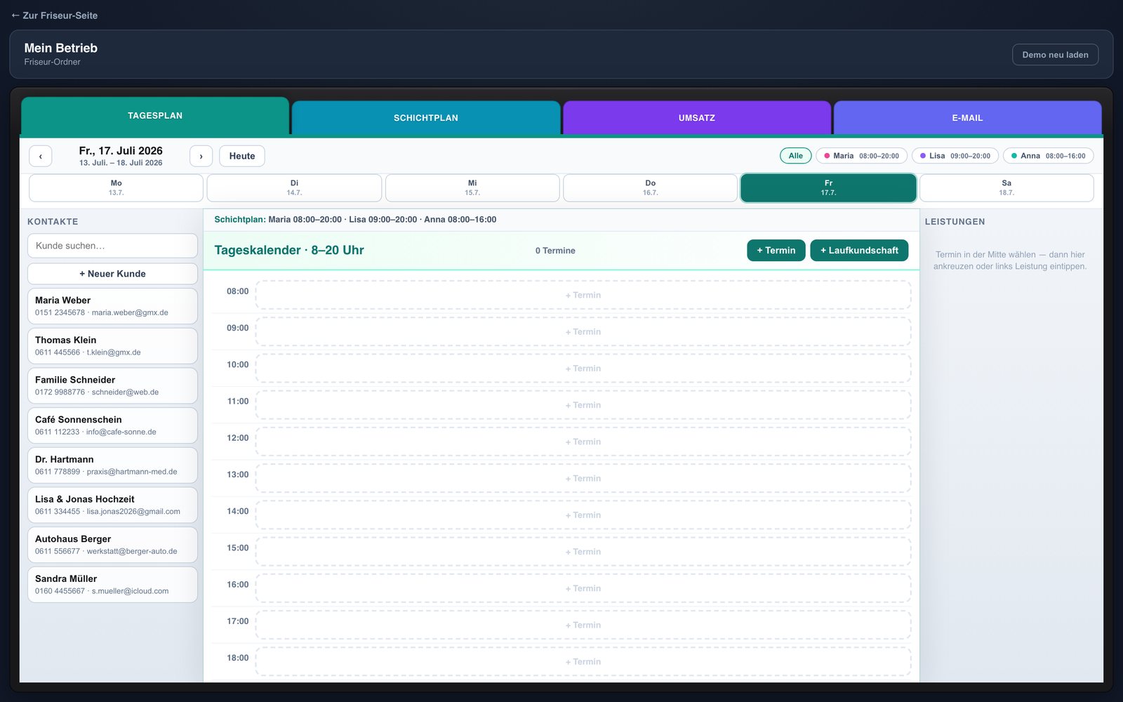This screenshot has height=702, width=1123.
Task: Add appointment in 17:00 slot
Action: (583, 625)
